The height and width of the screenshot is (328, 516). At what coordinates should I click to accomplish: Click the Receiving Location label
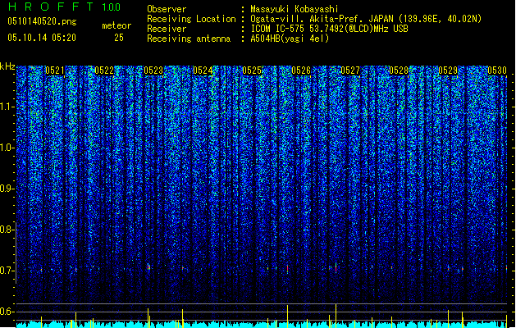191,19
